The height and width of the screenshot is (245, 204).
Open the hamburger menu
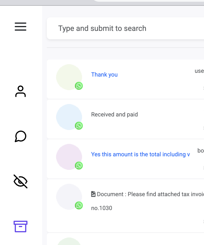pos(21,27)
